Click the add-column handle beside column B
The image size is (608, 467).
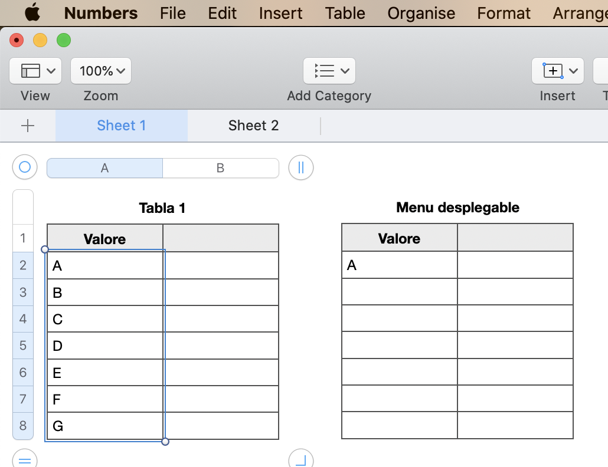coord(301,167)
